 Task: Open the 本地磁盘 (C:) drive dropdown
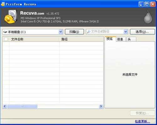click(x=61, y=32)
